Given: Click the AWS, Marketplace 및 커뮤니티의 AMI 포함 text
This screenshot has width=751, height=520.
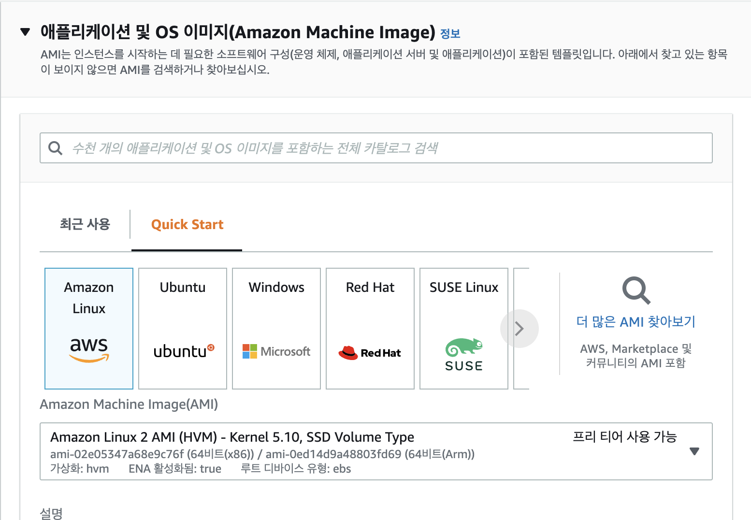Looking at the screenshot, I should coord(636,356).
